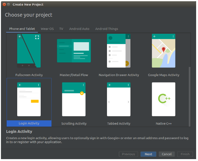Click the Previous button

(x=128, y=154)
